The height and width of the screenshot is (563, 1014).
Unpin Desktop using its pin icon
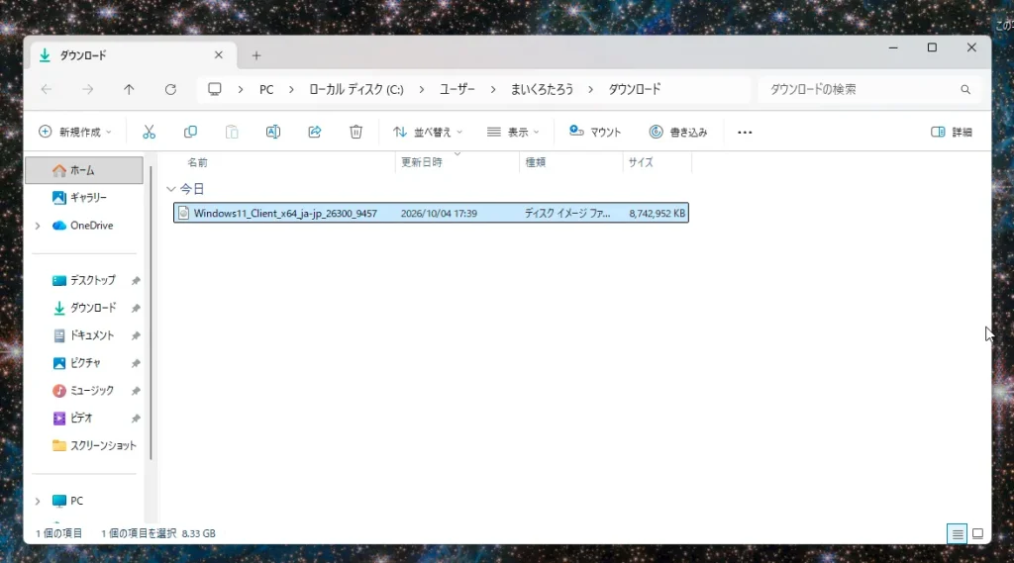136,281
